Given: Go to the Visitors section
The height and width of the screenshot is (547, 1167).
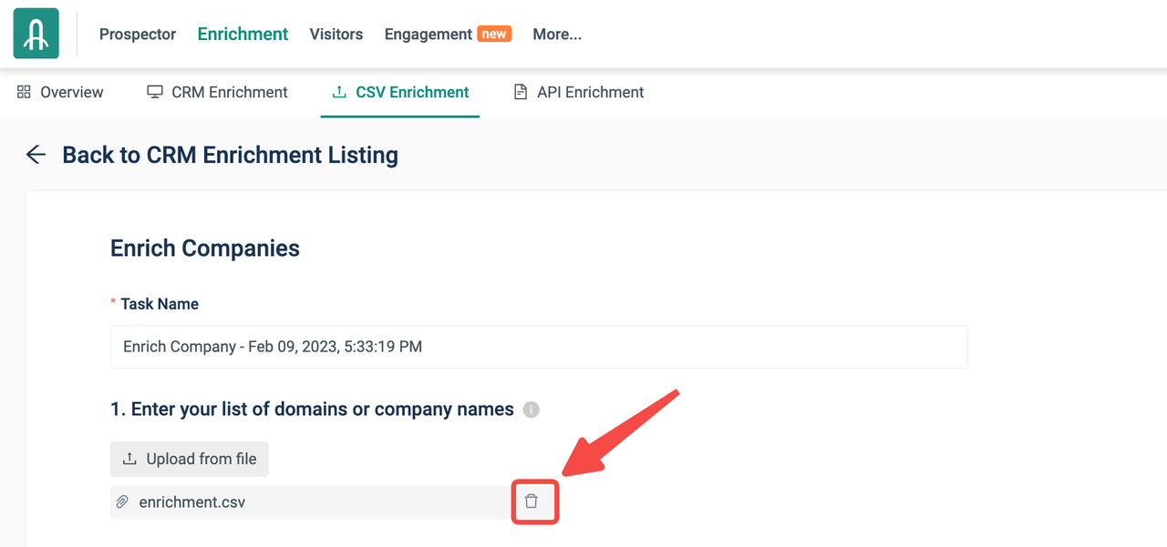Looking at the screenshot, I should 336,35.
